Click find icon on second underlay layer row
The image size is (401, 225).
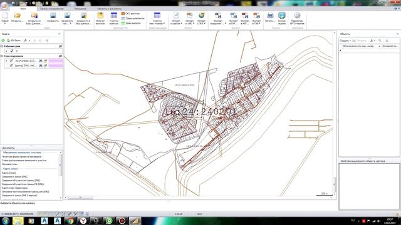click(41, 66)
